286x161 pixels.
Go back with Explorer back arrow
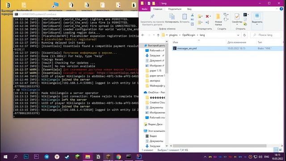coord(143,35)
